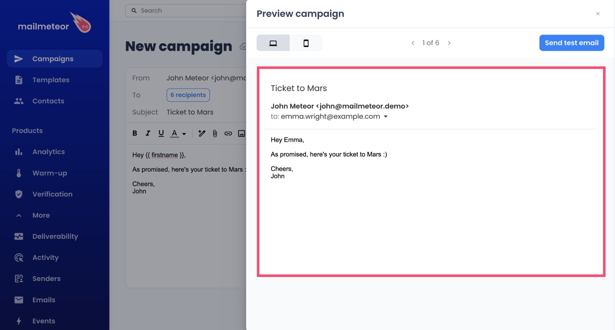Click Send test email button

point(572,43)
